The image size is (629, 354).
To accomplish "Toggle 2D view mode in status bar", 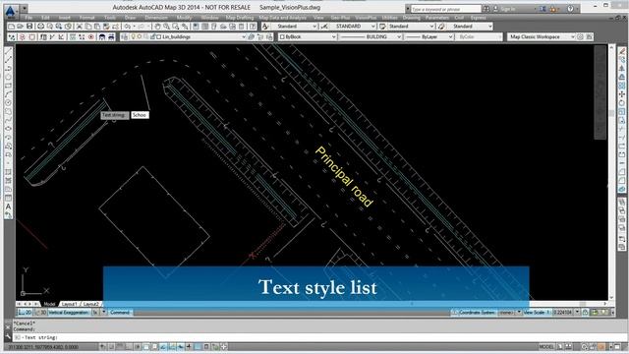I will click(26, 313).
